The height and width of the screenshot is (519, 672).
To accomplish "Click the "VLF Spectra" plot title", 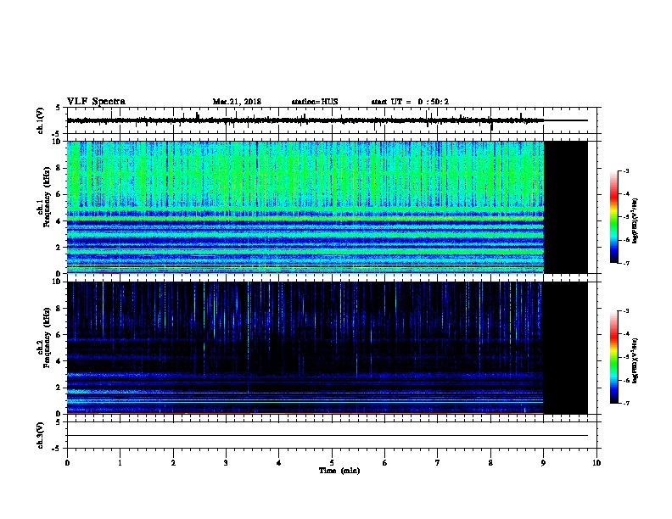I will (96, 102).
